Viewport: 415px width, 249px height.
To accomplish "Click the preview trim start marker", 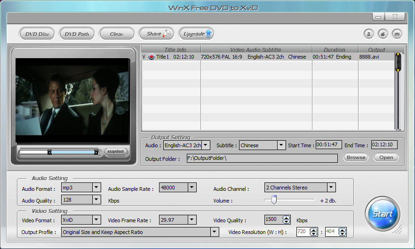I will (49, 152).
